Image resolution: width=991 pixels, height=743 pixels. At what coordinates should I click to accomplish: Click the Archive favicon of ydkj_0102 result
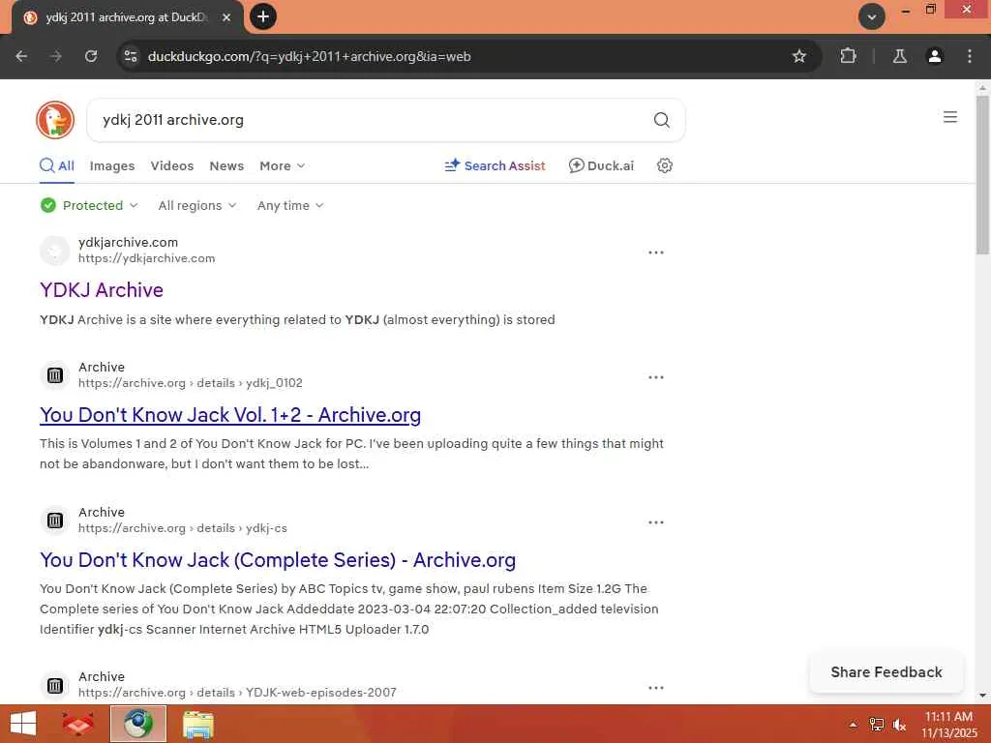(55, 376)
